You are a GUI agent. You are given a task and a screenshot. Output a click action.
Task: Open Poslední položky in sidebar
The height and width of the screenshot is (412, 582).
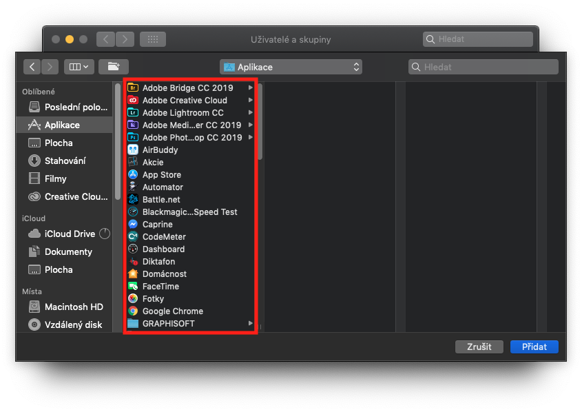[x=65, y=107]
